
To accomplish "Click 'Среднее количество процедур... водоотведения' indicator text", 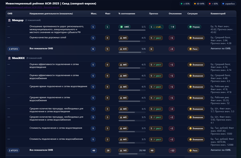I will (56, 110).
